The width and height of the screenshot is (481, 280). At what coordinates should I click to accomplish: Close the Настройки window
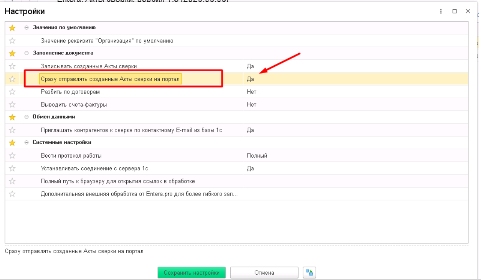(x=468, y=11)
